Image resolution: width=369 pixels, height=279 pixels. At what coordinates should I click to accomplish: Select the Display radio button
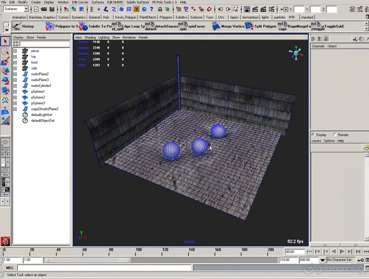[x=313, y=135]
